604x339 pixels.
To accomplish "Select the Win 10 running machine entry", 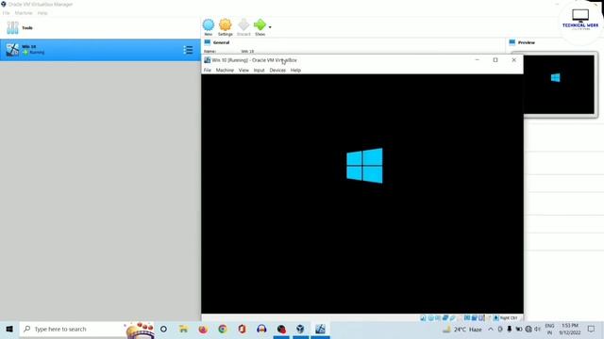I will [x=100, y=50].
